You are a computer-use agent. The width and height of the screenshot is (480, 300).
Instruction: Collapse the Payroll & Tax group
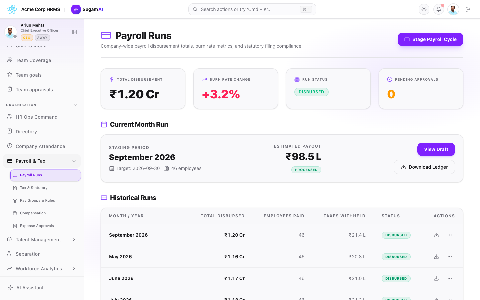coord(42,161)
